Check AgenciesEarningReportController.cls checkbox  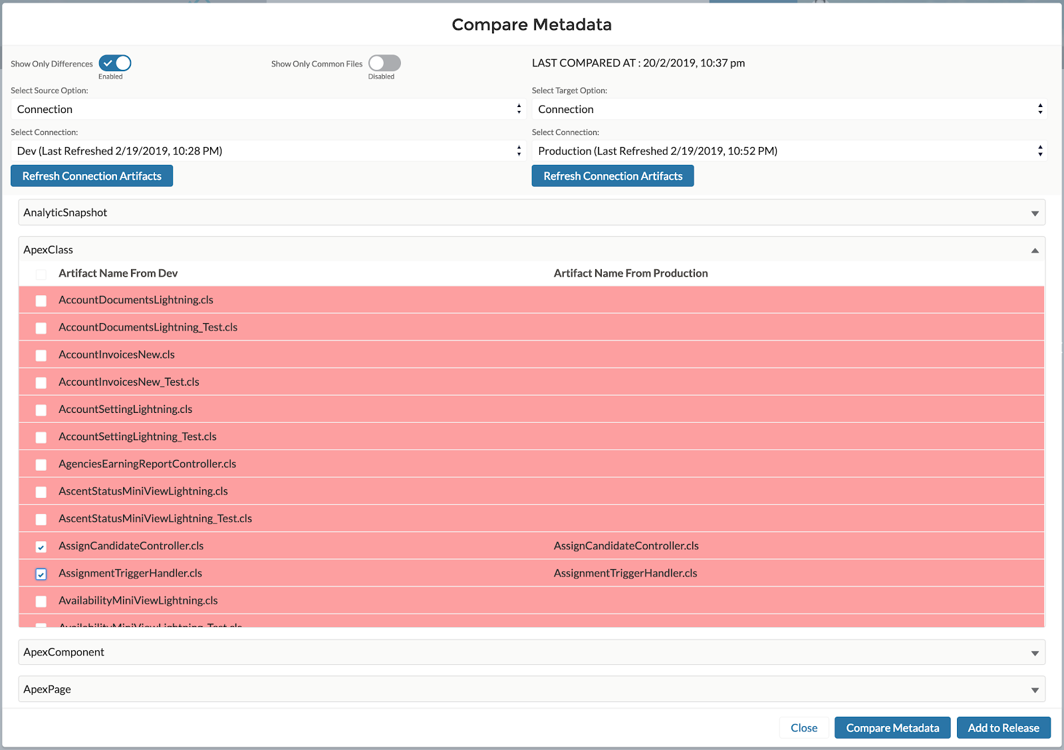41,464
